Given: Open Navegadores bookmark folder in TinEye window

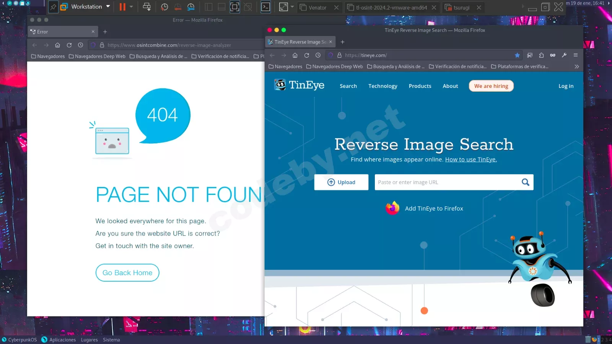Looking at the screenshot, I should tap(285, 67).
